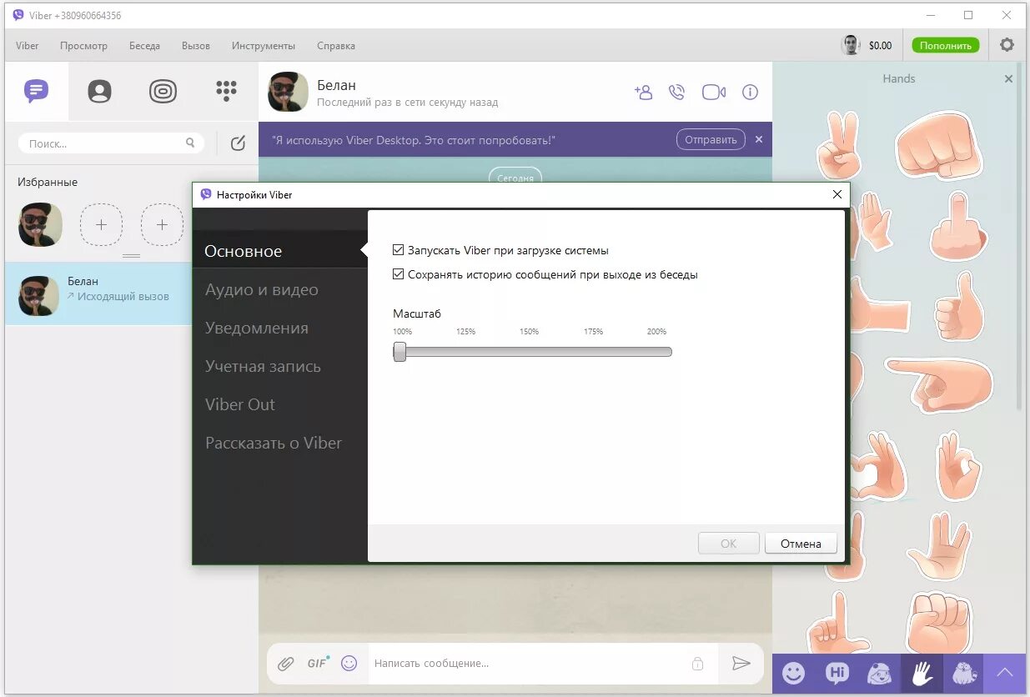Open the Беседа menu

(144, 46)
